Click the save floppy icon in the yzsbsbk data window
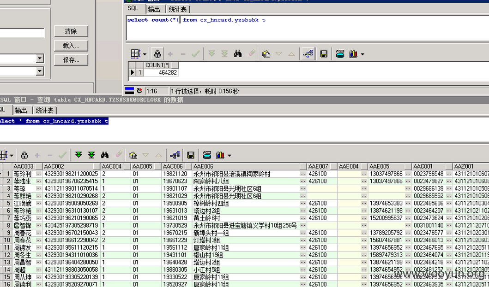 pos(191,155)
